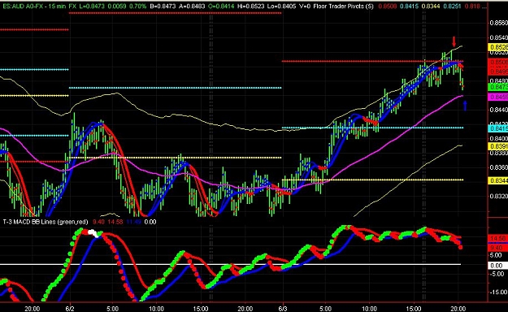Image resolution: width=508 pixels, height=312 pixels.
Task: Click the ES:AUD A0-FX - 15 min symbol title
Action: [x=33, y=6]
